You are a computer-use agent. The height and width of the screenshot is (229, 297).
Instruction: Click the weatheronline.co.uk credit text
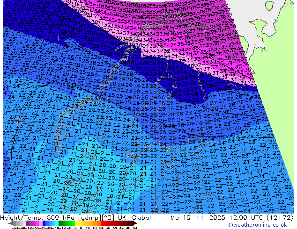tap(257, 225)
